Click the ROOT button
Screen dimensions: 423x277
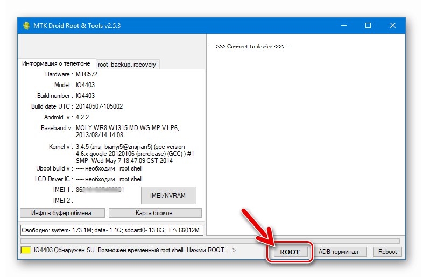290,252
